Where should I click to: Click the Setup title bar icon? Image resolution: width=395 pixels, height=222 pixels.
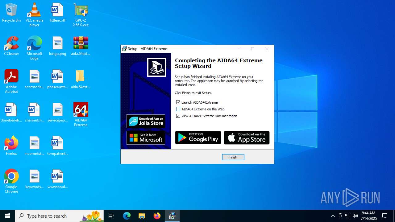pyautogui.click(x=124, y=49)
